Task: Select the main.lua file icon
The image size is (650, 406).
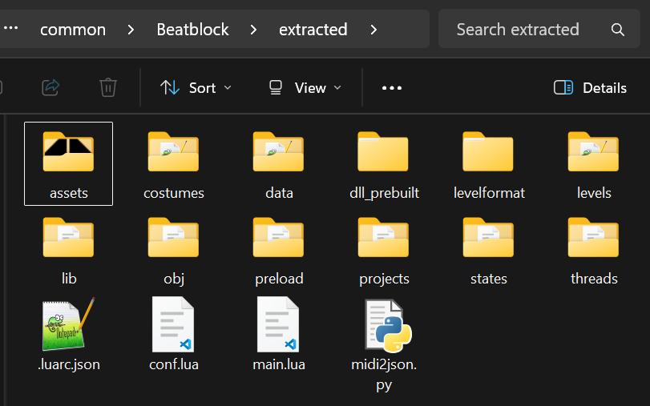Action: point(278,324)
